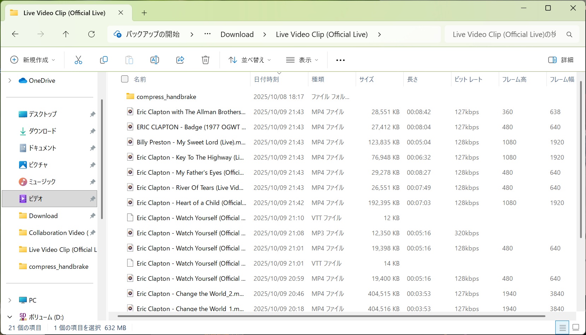Click the horizontal scrollbar at the bottom
The height and width of the screenshot is (335, 586).
[331, 316]
